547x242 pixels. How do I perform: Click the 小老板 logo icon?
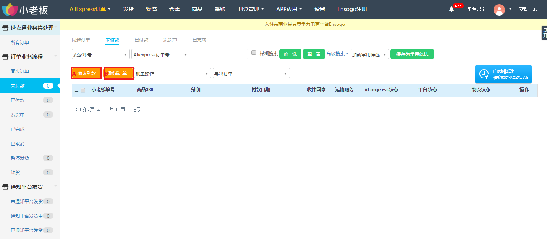(x=10, y=9)
